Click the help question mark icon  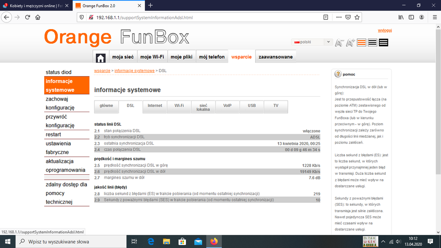tap(338, 74)
